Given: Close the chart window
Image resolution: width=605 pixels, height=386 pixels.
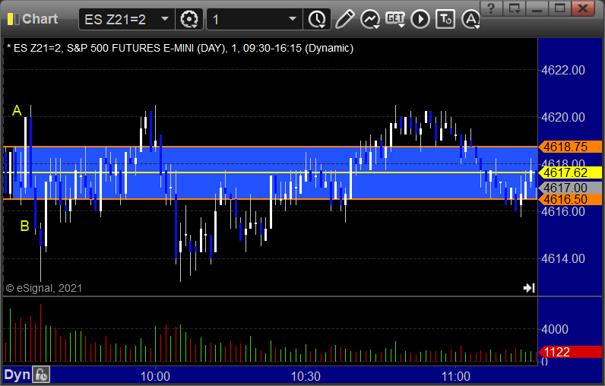Looking at the screenshot, I should tap(583, 8).
